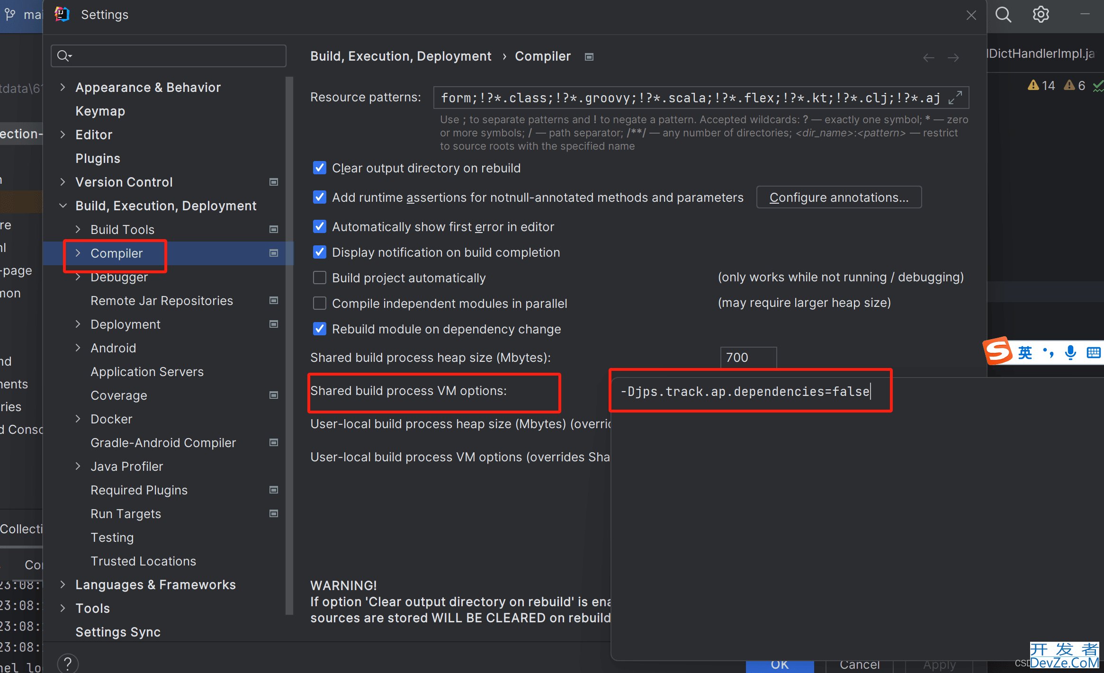
Task: Click project icon in the Compiler row
Action: [x=273, y=253]
